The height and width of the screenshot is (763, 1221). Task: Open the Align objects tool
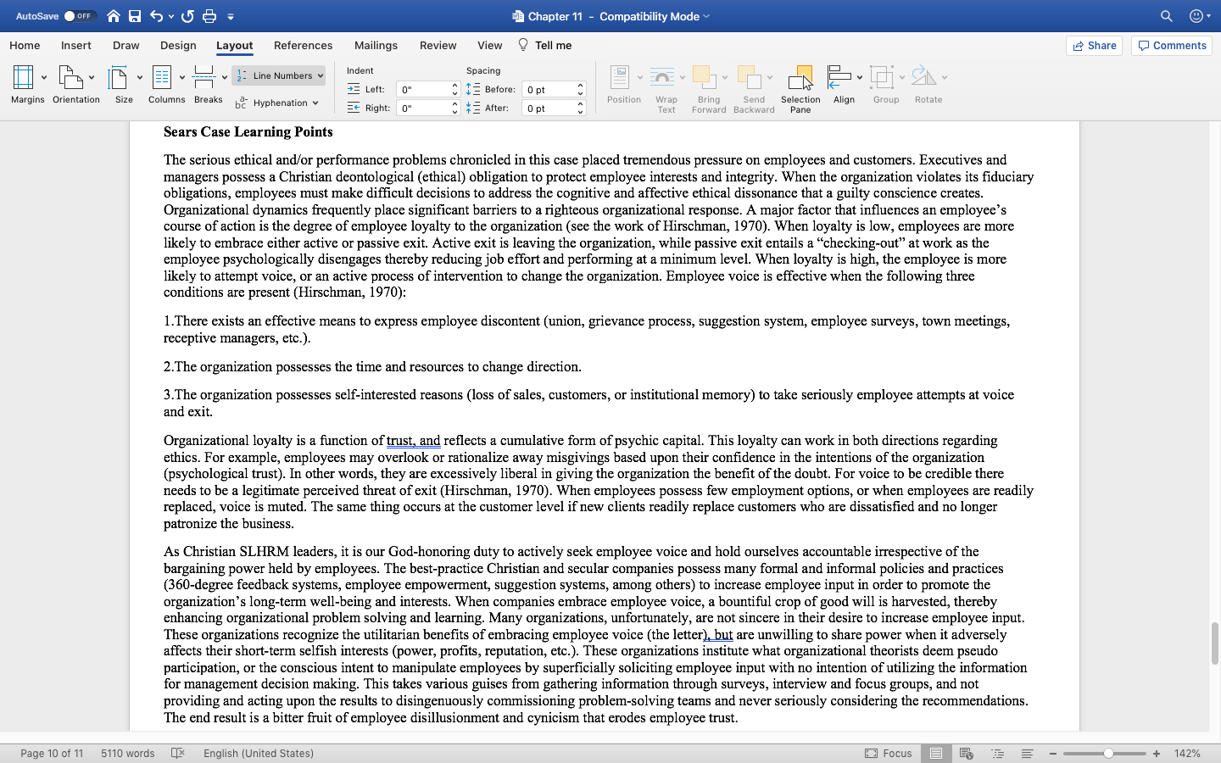(839, 77)
